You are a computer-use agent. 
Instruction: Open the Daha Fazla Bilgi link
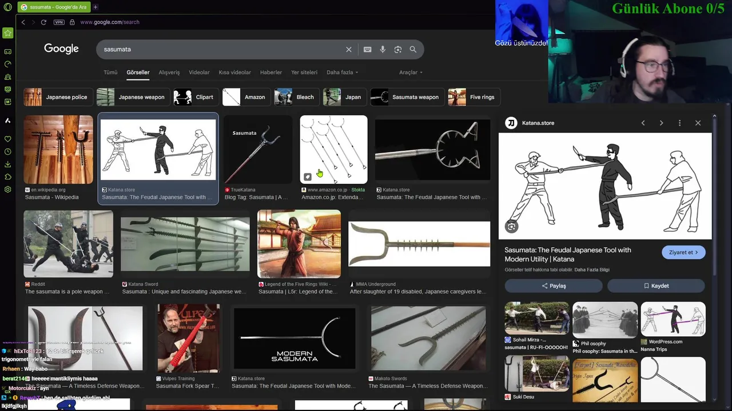pyautogui.click(x=592, y=270)
